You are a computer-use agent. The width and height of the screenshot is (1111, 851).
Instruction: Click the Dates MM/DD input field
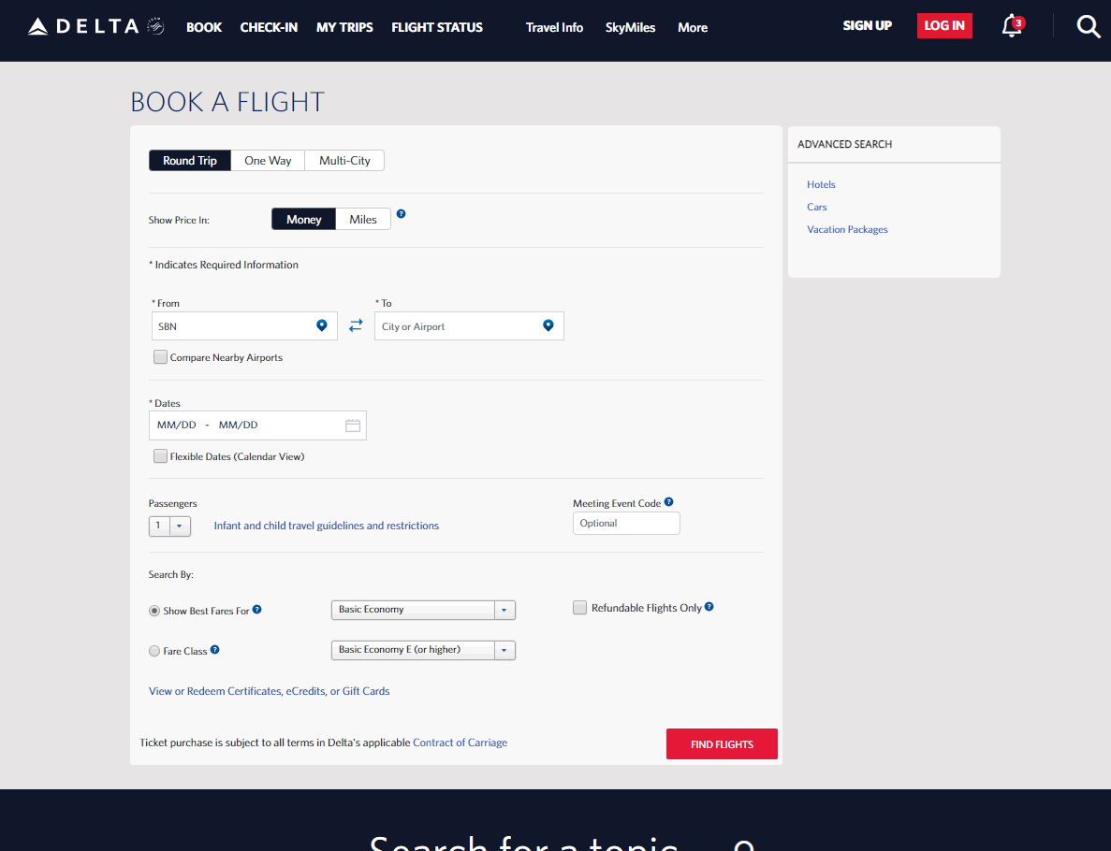[x=258, y=425]
